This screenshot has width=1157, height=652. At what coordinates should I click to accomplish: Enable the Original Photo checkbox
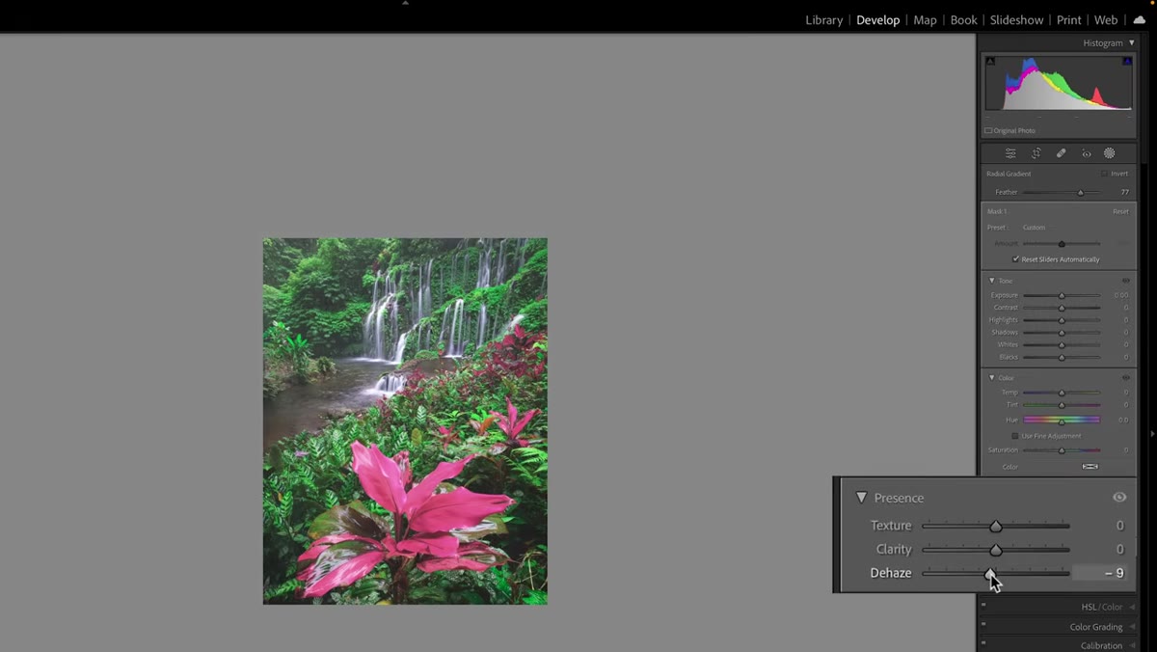point(988,130)
